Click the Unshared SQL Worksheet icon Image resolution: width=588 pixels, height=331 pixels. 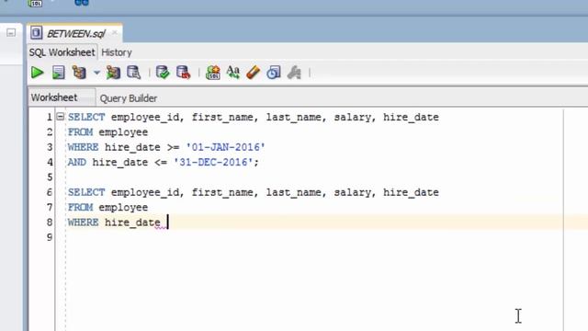click(212, 73)
